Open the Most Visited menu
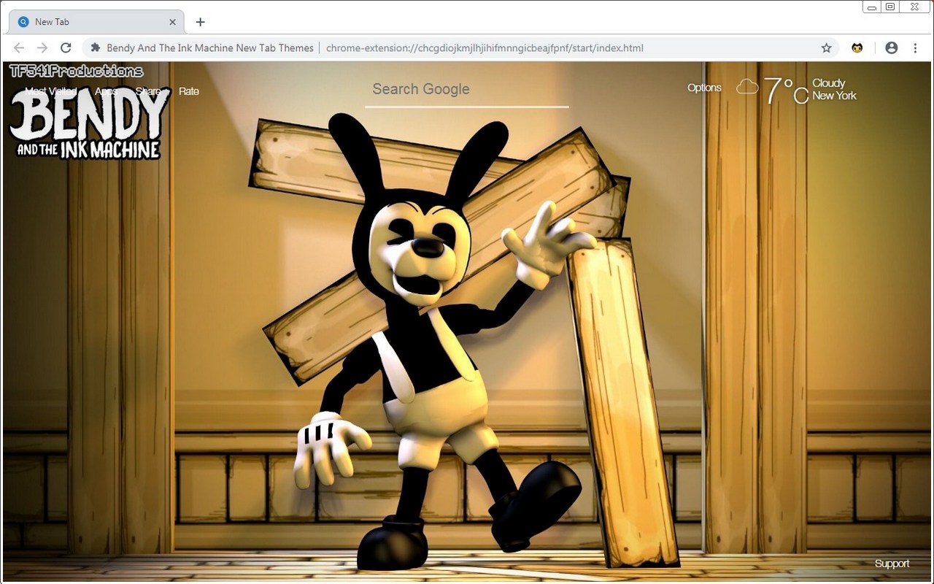Viewport: 934px width, 584px height. point(50,91)
